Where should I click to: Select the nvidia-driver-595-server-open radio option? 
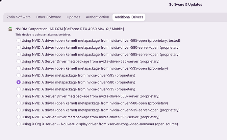pos(18,54)
